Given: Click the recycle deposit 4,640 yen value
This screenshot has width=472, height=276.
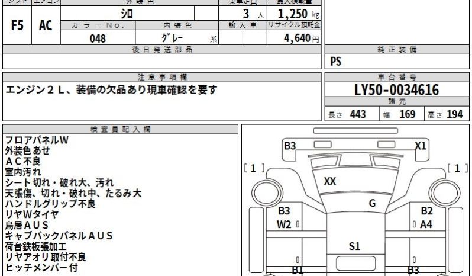Looking at the screenshot, I should pos(297,38).
